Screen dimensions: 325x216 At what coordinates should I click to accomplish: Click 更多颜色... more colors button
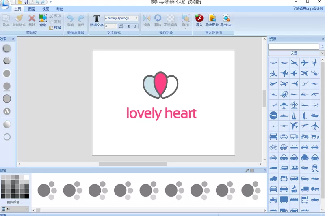15,202
